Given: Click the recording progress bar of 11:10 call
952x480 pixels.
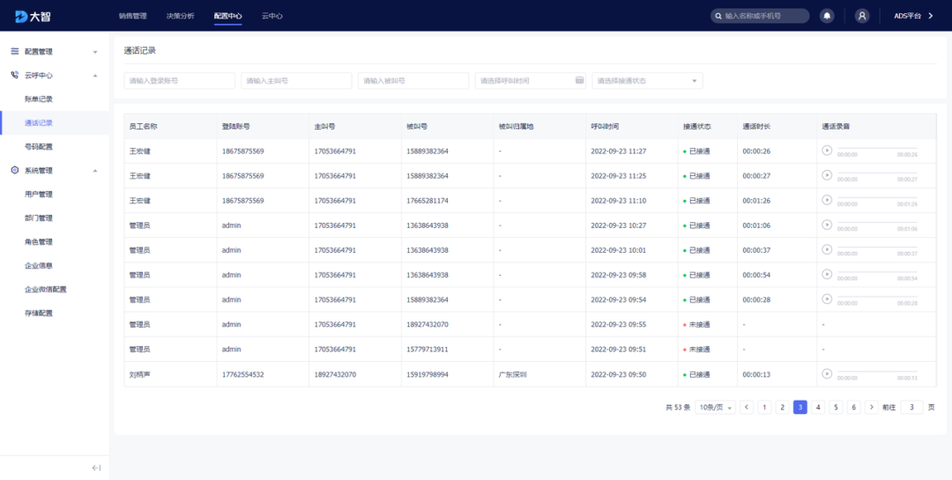Looking at the screenshot, I should tap(877, 198).
